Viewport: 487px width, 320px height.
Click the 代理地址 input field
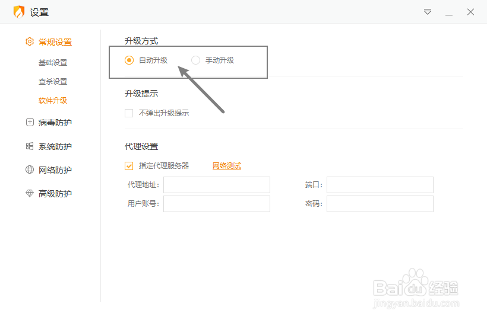pos(217,185)
